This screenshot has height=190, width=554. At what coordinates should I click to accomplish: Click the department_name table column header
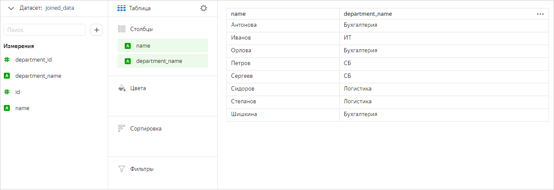[x=367, y=14]
